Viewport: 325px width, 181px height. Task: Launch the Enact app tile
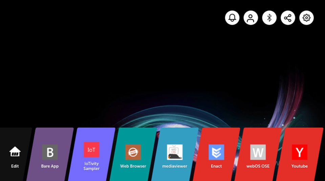tap(216, 154)
